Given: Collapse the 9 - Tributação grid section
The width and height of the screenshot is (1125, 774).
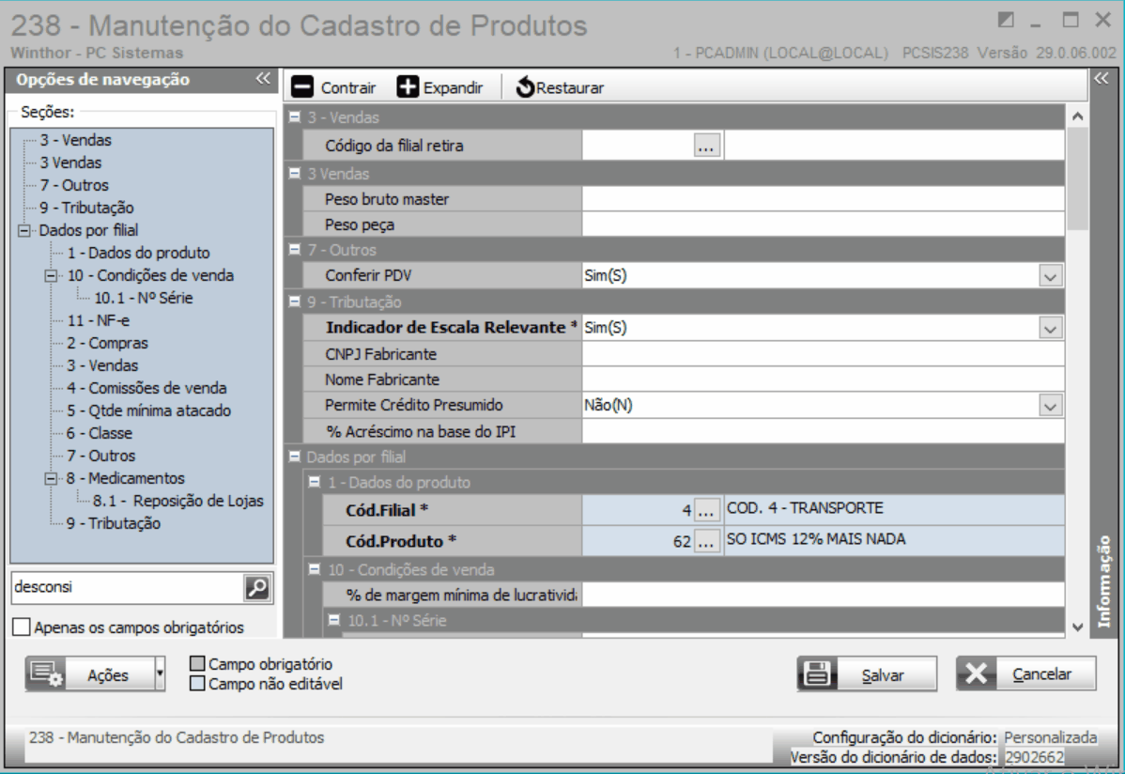Looking at the screenshot, I should pyautogui.click(x=294, y=302).
